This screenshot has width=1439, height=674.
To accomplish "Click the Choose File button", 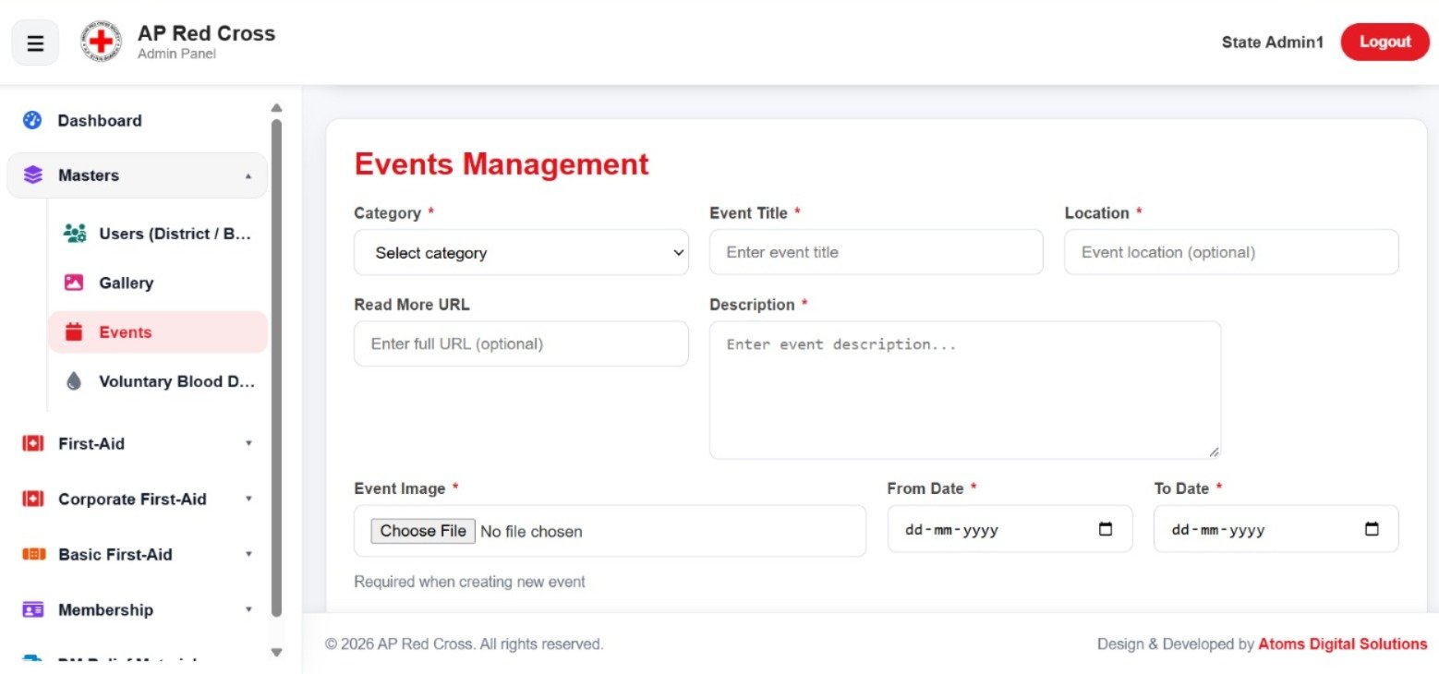I will point(423,531).
